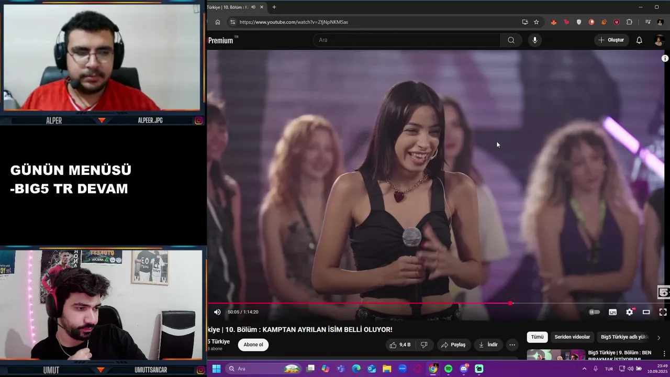The width and height of the screenshot is (670, 377).
Task: Open a new browser tab
Action: click(x=274, y=7)
